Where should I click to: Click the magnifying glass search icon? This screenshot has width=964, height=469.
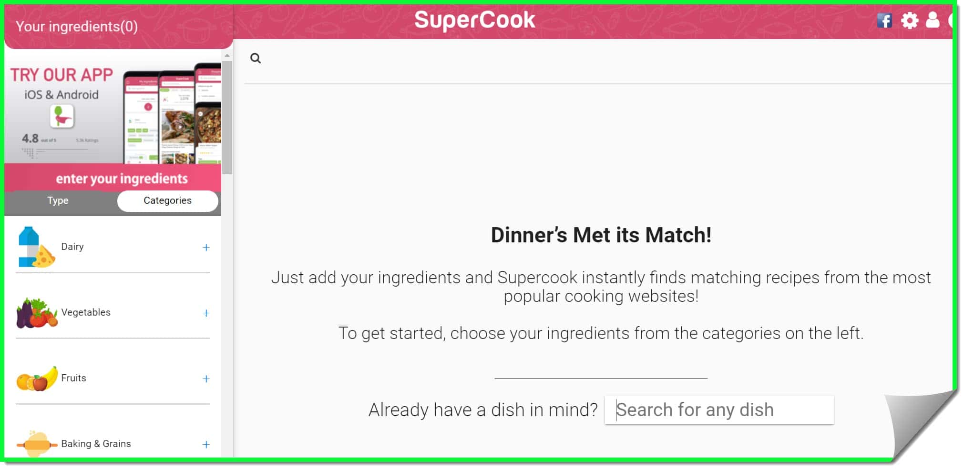(256, 59)
